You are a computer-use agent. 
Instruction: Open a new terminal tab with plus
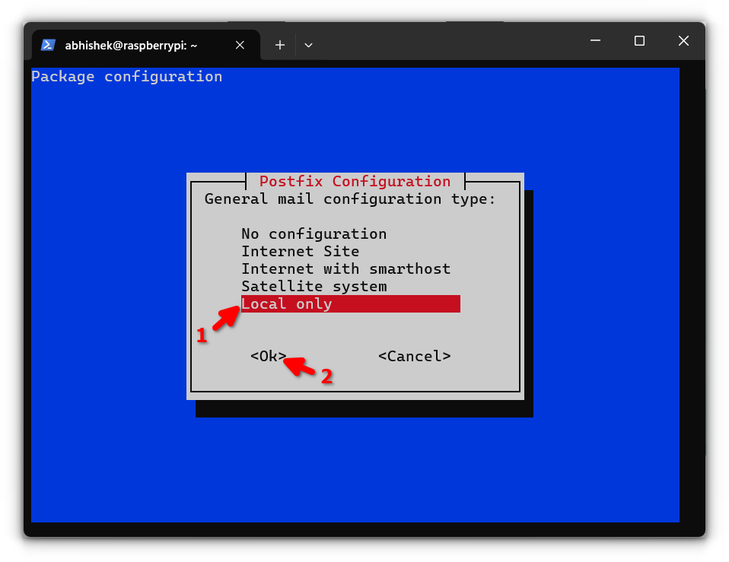point(280,45)
